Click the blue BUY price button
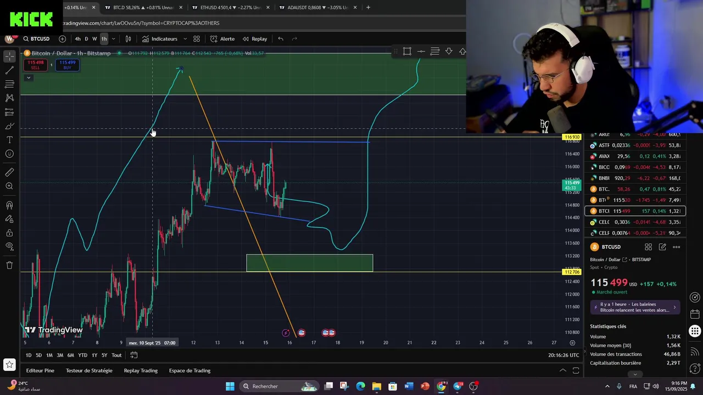703x395 pixels. tap(68, 65)
